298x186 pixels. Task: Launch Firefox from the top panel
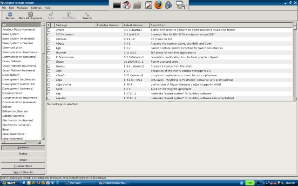[160, 6]
